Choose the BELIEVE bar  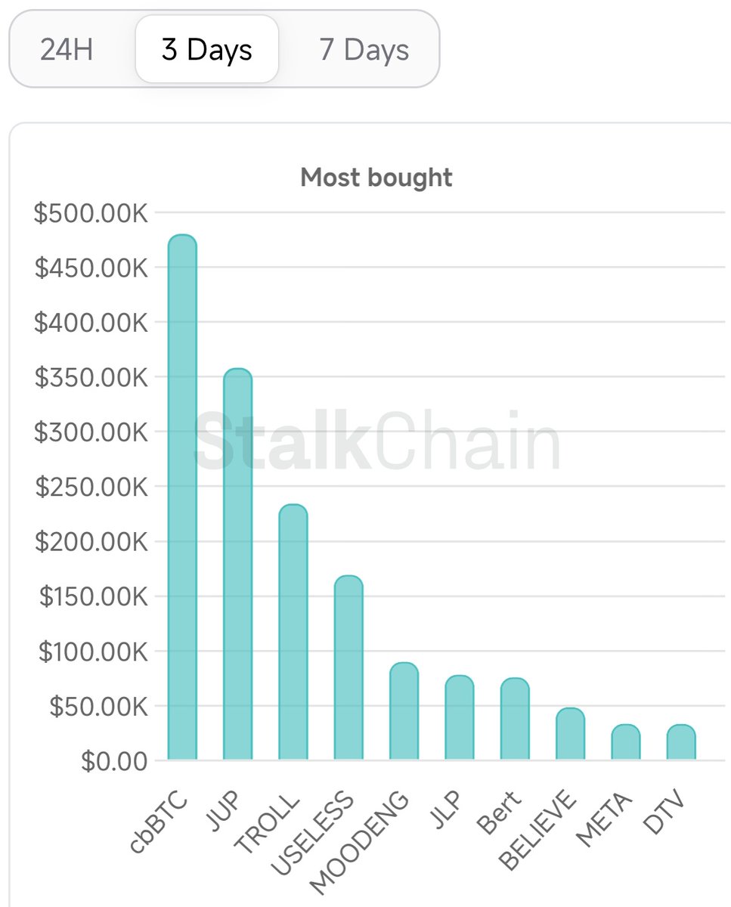[x=570, y=735]
